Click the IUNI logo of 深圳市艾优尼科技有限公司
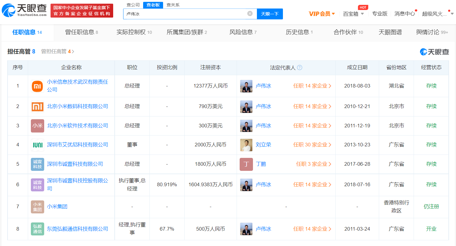456x246 pixels. pyautogui.click(x=38, y=145)
